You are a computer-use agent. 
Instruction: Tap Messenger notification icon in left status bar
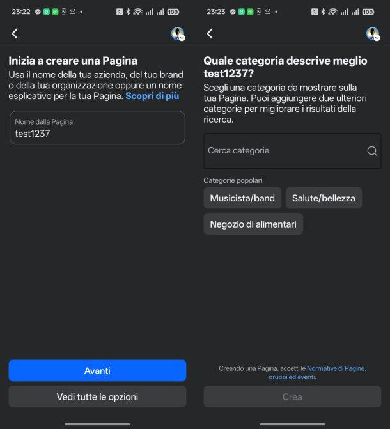(38, 12)
